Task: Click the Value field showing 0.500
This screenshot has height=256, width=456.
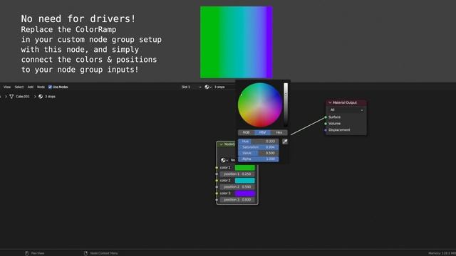Action: pyautogui.click(x=259, y=153)
